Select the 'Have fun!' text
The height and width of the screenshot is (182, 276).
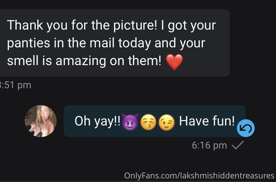coord(207,121)
